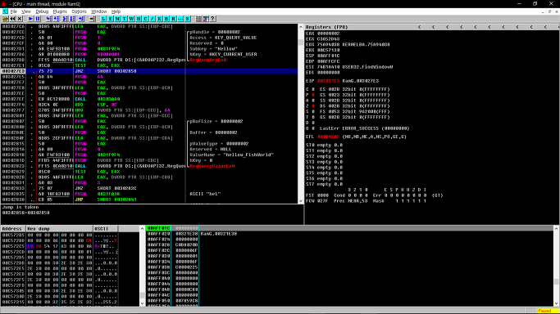The height and width of the screenshot is (314, 560).
Task: Show Executable modules via E button
Action: click(x=111, y=19)
